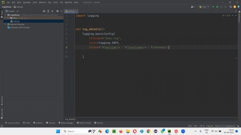Screen dimensions: 241x135
Task: Open Version Control tool window
Action: (x=12, y=123)
